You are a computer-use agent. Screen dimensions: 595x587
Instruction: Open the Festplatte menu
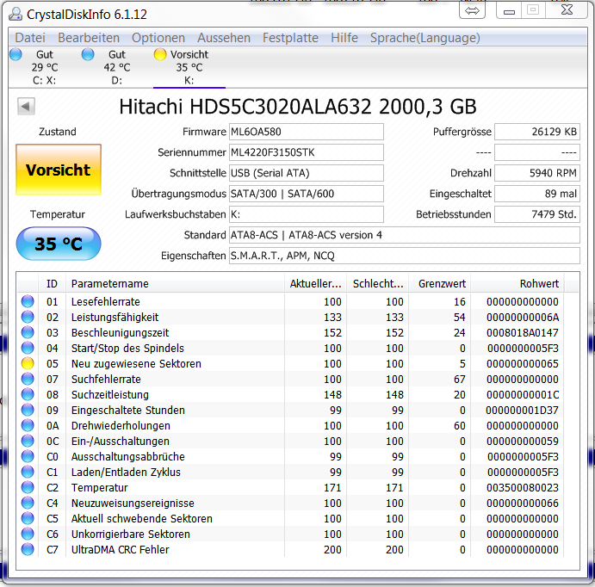tap(290, 38)
